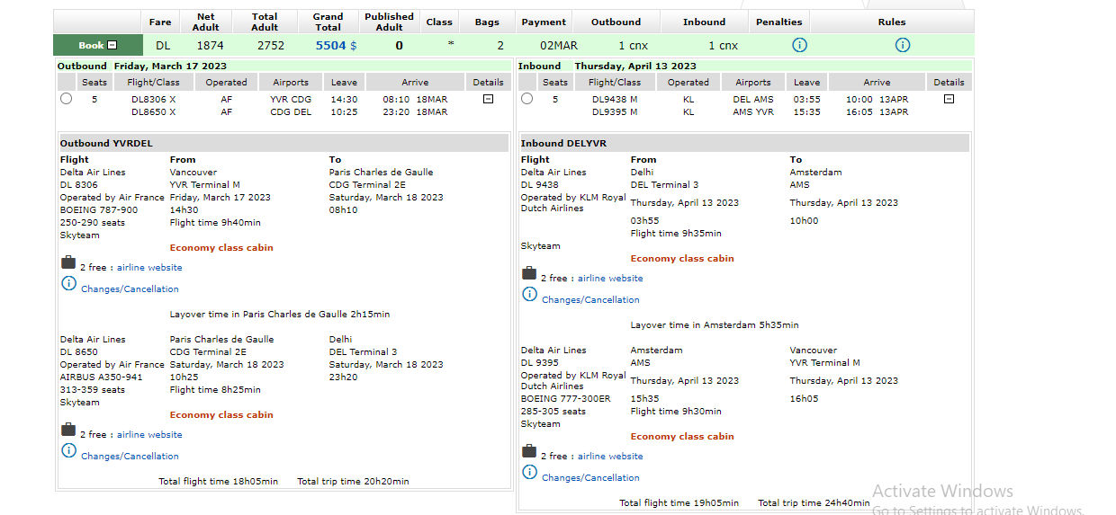The image size is (1116, 515).
Task: Select the inbound DL9438 flight radio button
Action: pos(526,99)
